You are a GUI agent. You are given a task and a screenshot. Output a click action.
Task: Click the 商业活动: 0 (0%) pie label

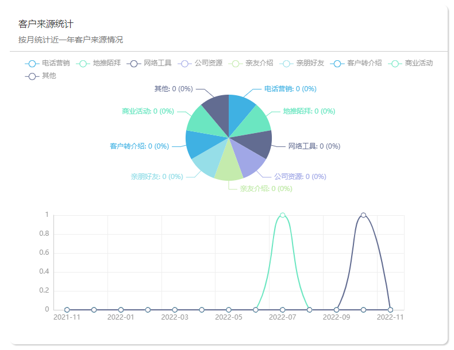[148, 111]
